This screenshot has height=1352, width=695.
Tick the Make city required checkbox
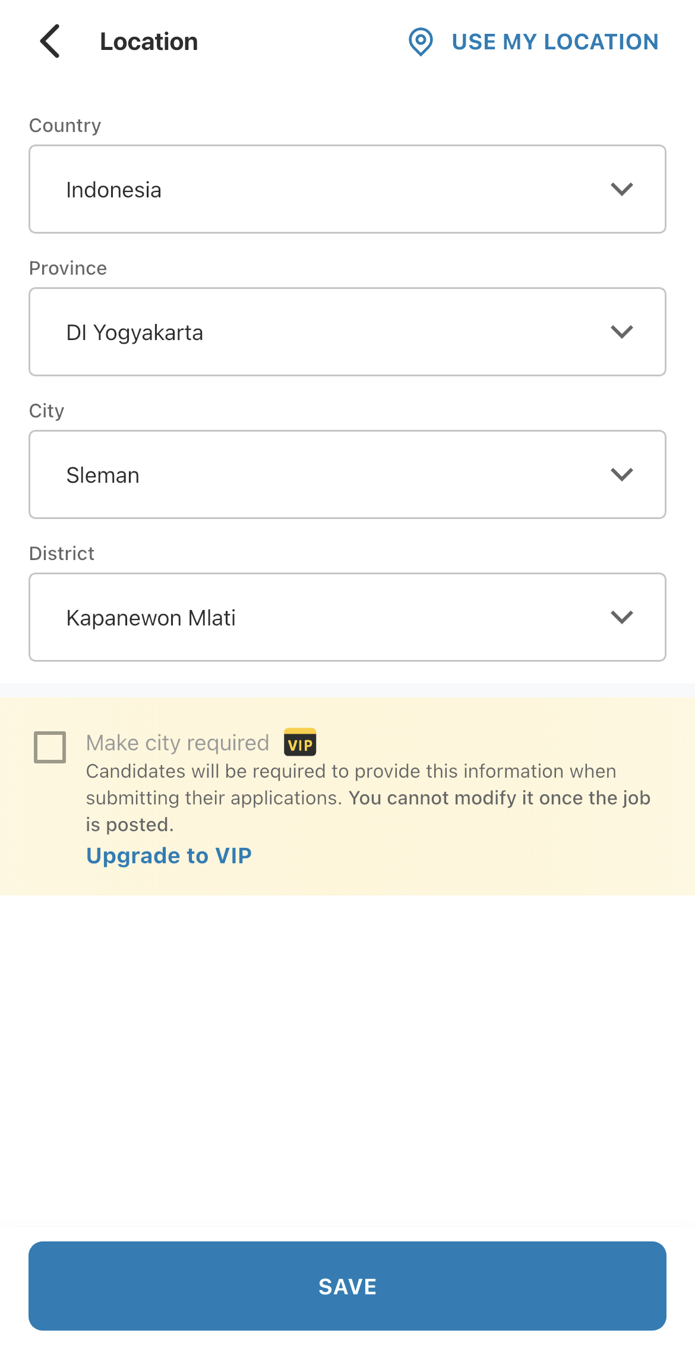point(50,747)
